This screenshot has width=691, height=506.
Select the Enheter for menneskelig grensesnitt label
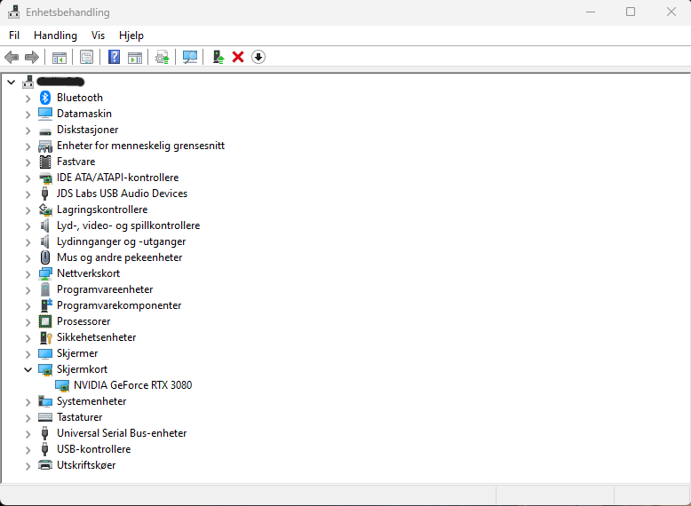coord(140,146)
